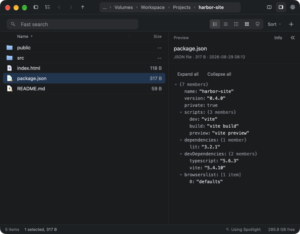Toggle the sidebar panel icon
The image size is (300, 234).
click(36, 7)
